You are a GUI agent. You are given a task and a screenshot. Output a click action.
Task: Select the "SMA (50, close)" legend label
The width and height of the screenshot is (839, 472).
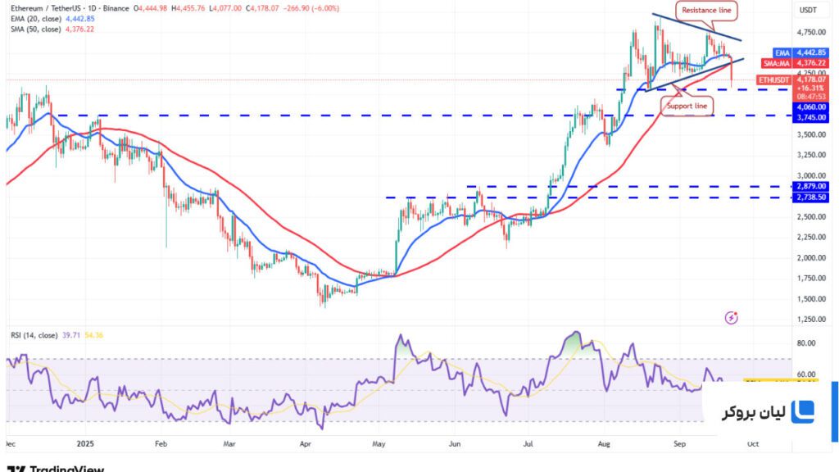click(36, 29)
